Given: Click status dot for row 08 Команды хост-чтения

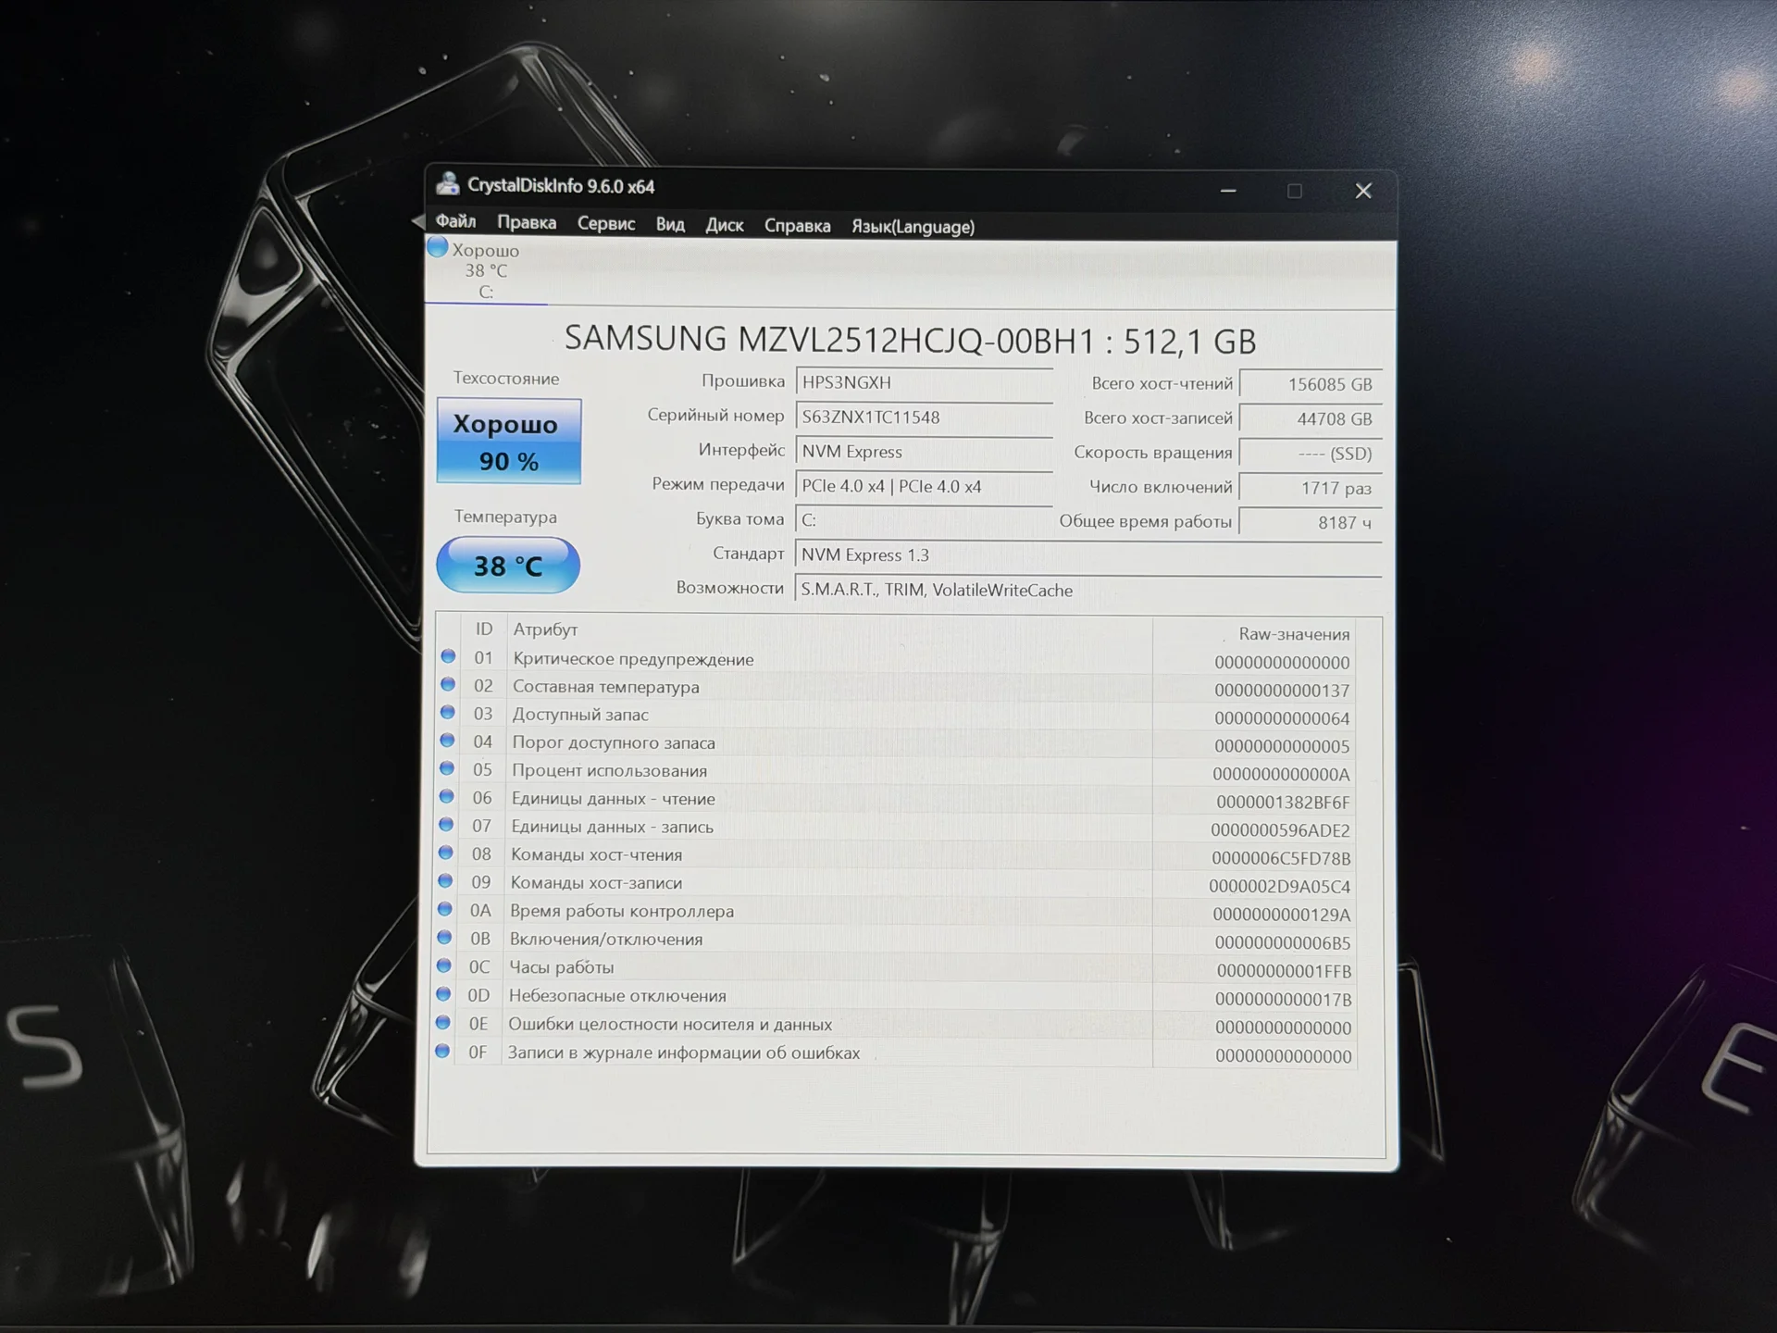Looking at the screenshot, I should pos(446,853).
